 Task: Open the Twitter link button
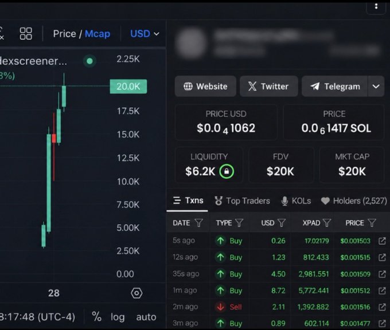tap(268, 87)
